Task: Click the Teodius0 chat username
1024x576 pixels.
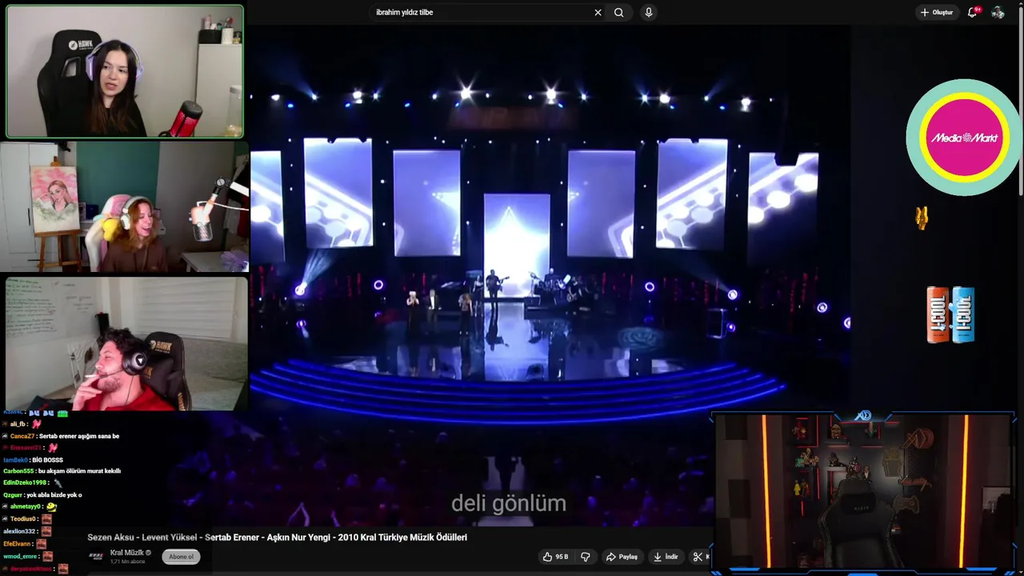Action: (x=24, y=518)
